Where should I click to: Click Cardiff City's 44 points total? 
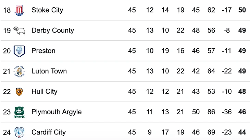[x=242, y=132]
